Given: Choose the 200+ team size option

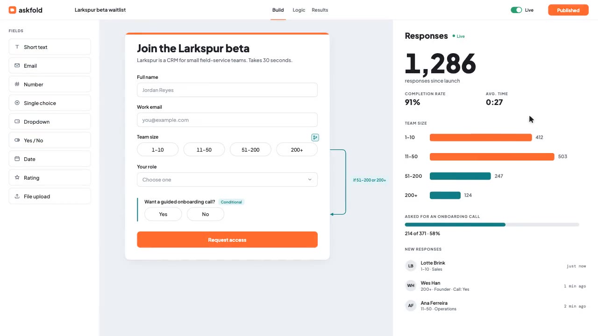Looking at the screenshot, I should pyautogui.click(x=297, y=150).
